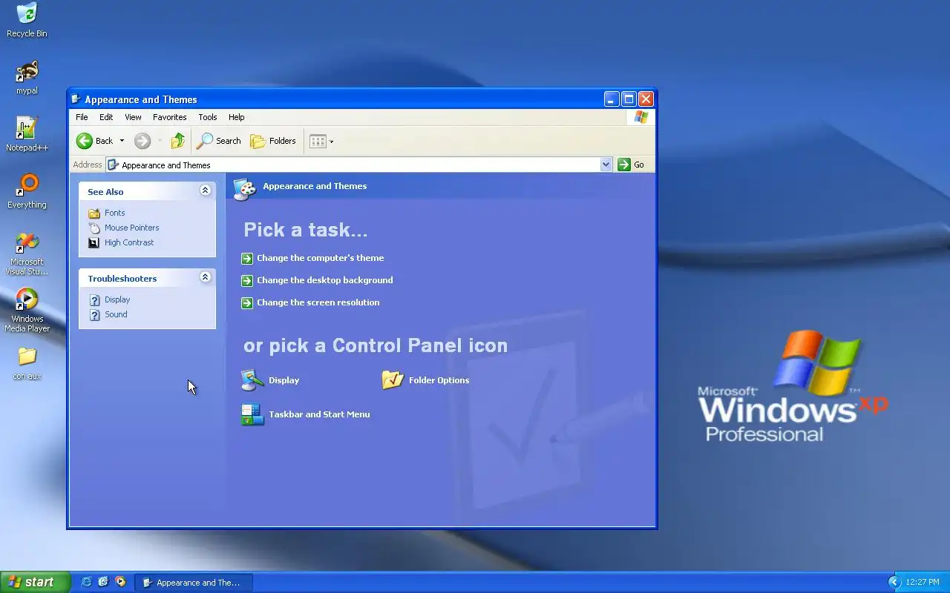This screenshot has width=950, height=593.
Task: Click the Forward arrow button
Action: click(142, 141)
